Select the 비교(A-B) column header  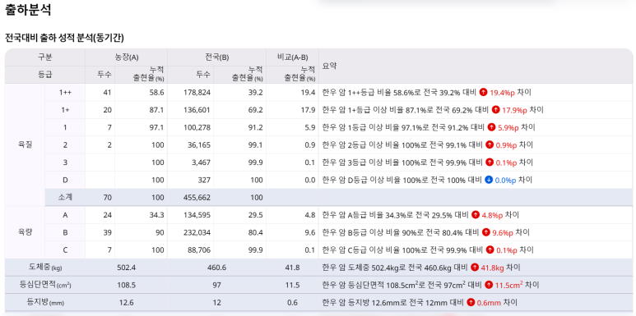[x=292, y=57]
